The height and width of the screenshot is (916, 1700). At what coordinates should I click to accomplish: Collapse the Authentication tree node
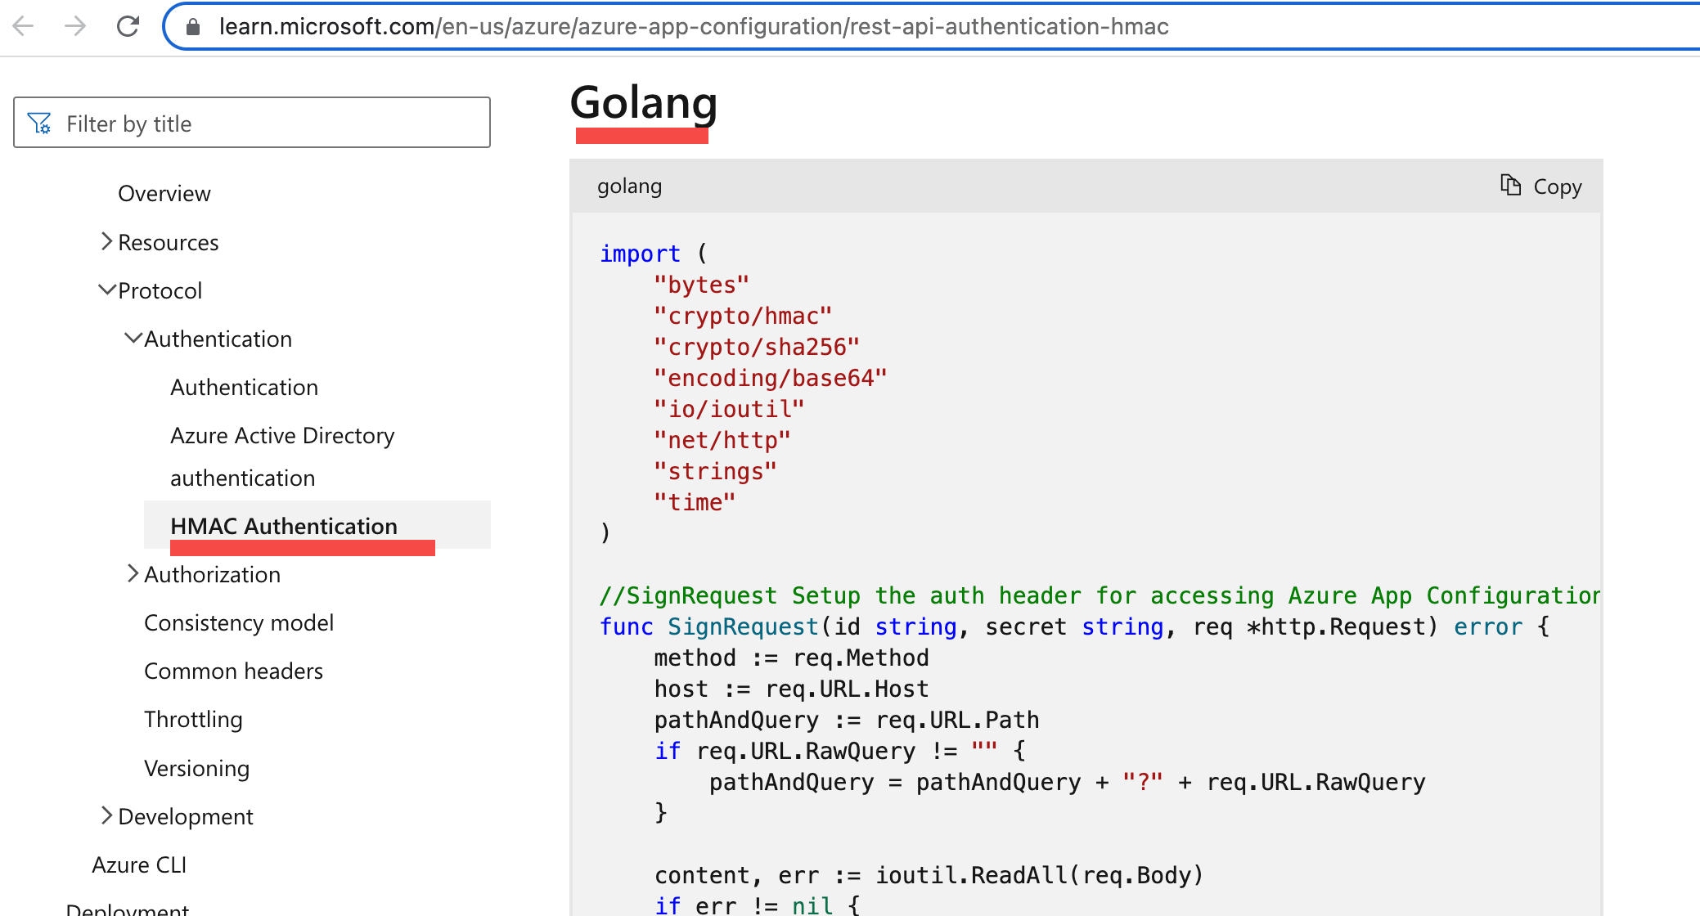pos(133,337)
